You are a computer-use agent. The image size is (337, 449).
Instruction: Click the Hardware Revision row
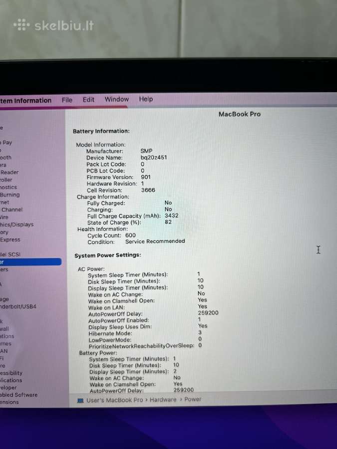[115, 184]
